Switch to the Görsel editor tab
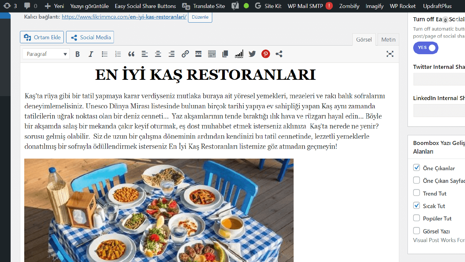Screen dimensions: 465x262 pyautogui.click(x=364, y=40)
